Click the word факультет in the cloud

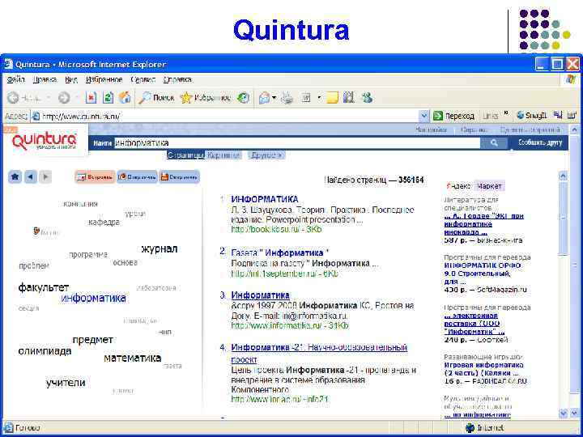coord(44,287)
